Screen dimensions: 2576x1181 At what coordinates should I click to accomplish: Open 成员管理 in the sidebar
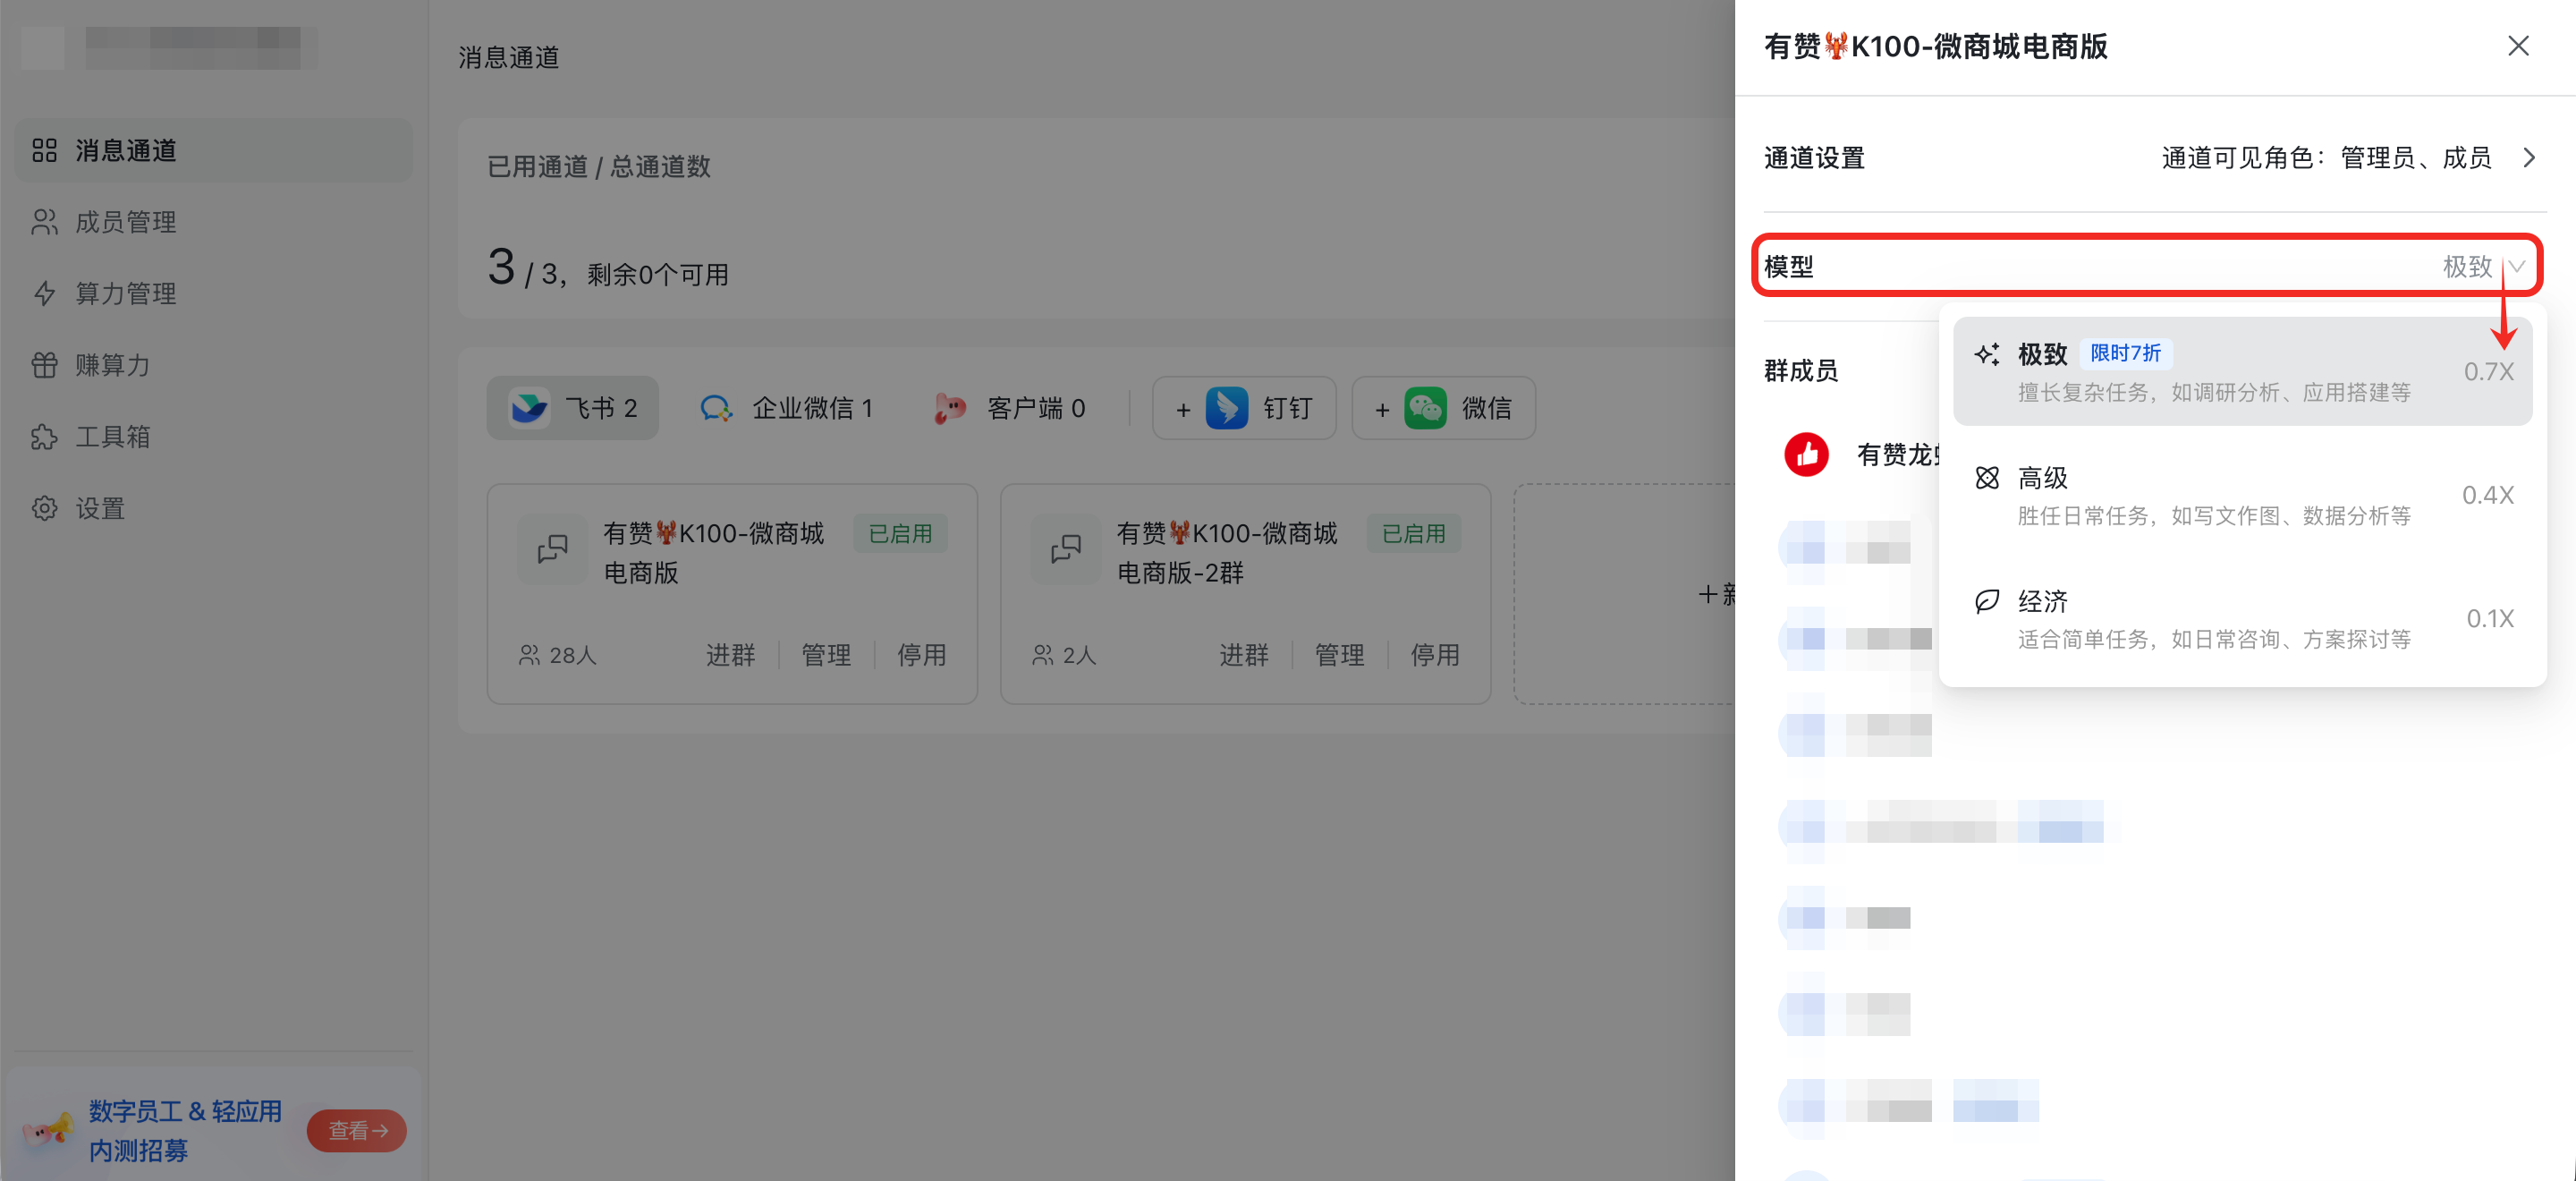213,222
